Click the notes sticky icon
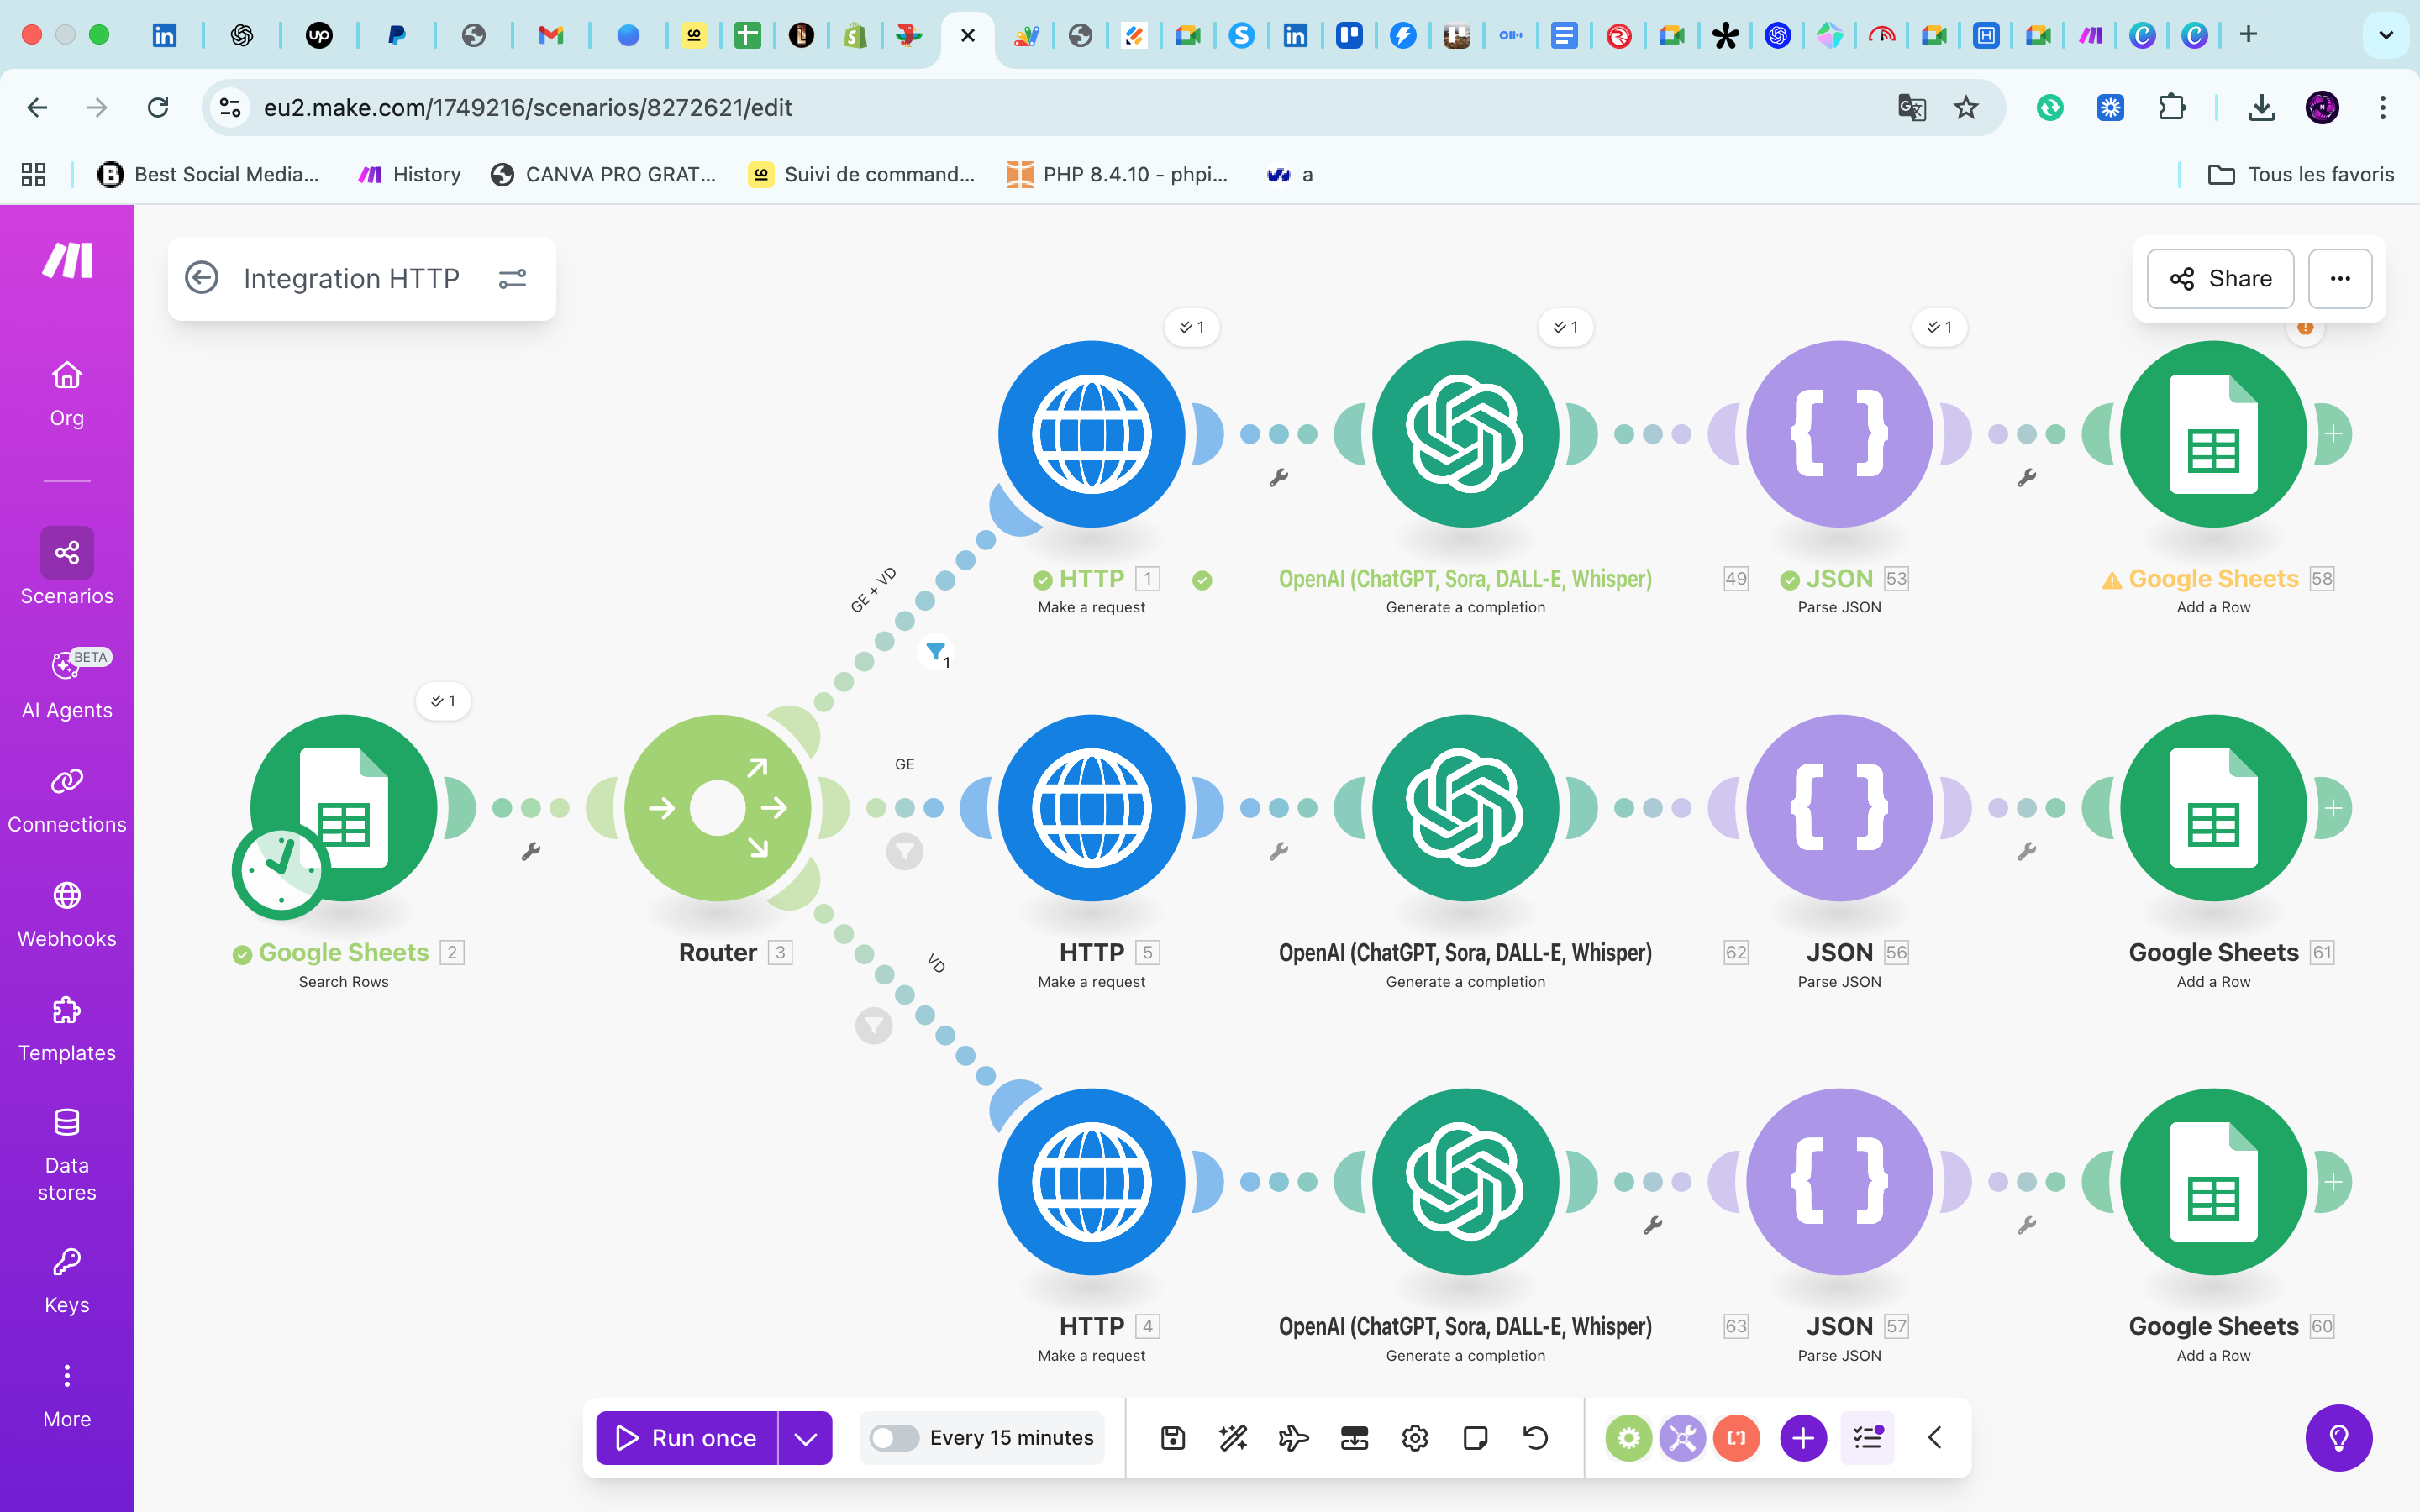Image resolution: width=2420 pixels, height=1512 pixels. [x=1475, y=1438]
